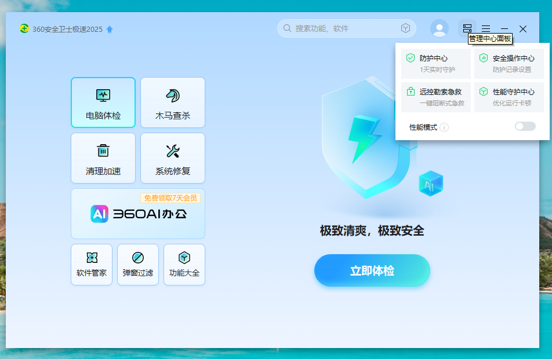Image resolution: width=552 pixels, height=359 pixels.
Task: Open the 360AI办公 banner
Action: (x=138, y=214)
